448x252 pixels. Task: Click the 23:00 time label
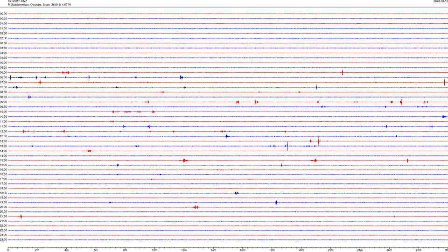click(3, 235)
